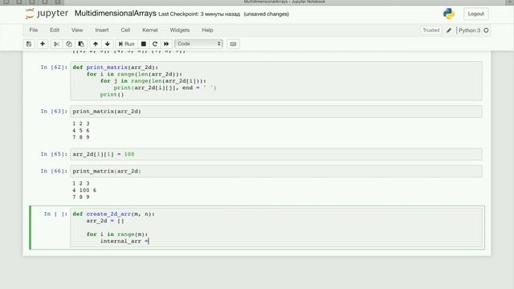Click the In [65] prompt label

(54, 154)
